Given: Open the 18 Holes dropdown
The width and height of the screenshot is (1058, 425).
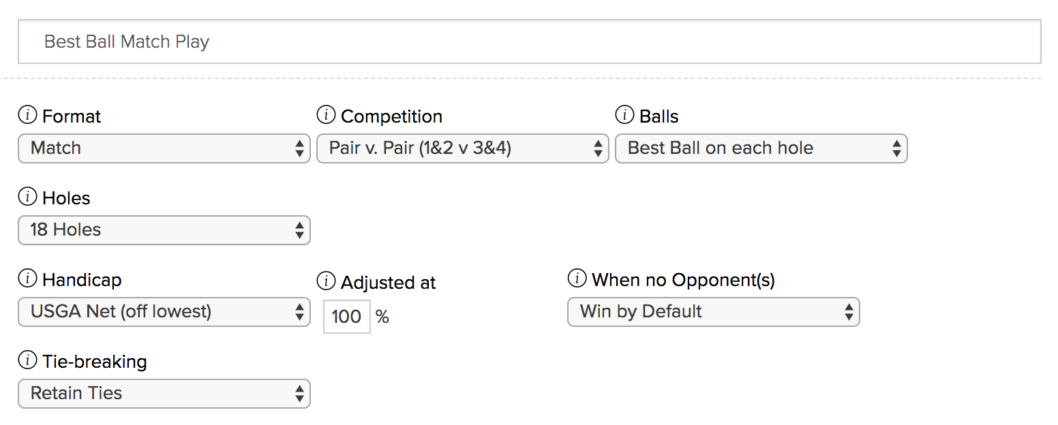Looking at the screenshot, I should 164,230.
